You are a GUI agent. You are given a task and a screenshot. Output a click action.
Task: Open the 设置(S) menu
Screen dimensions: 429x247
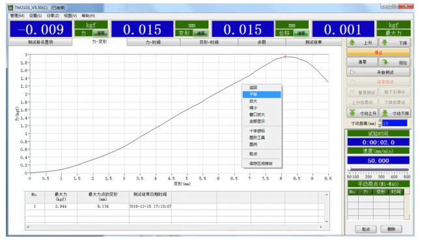[x=36, y=16]
